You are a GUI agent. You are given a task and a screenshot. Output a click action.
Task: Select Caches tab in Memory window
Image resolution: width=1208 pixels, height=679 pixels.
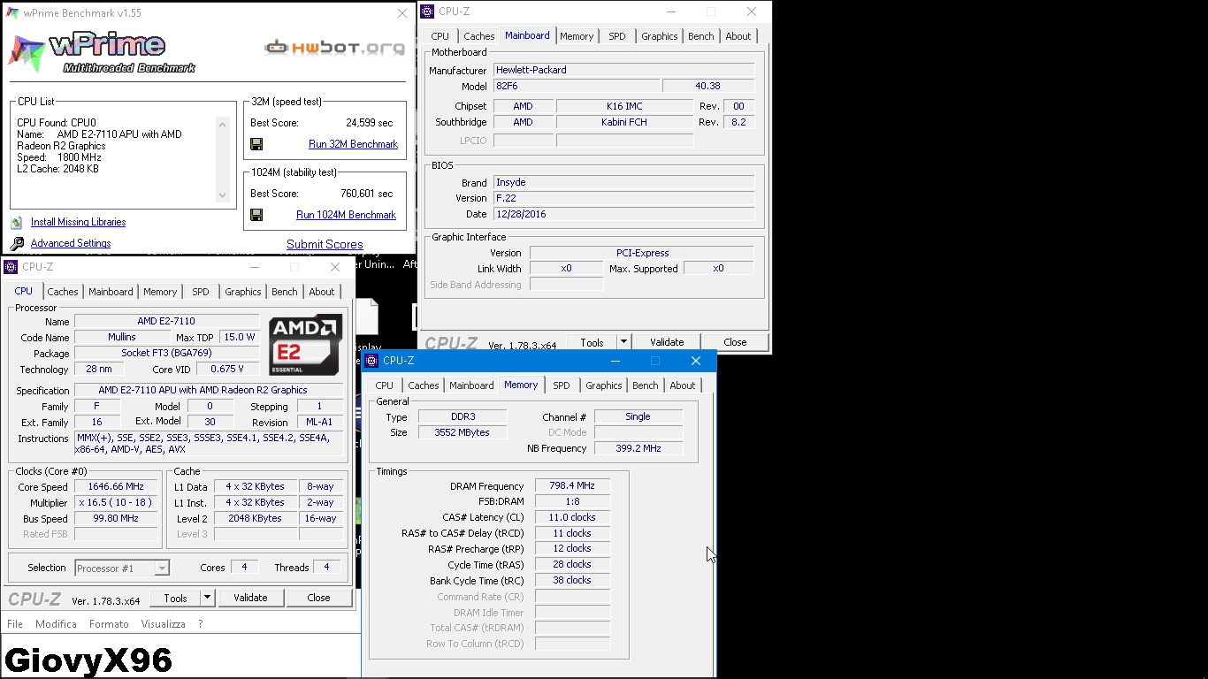point(424,385)
